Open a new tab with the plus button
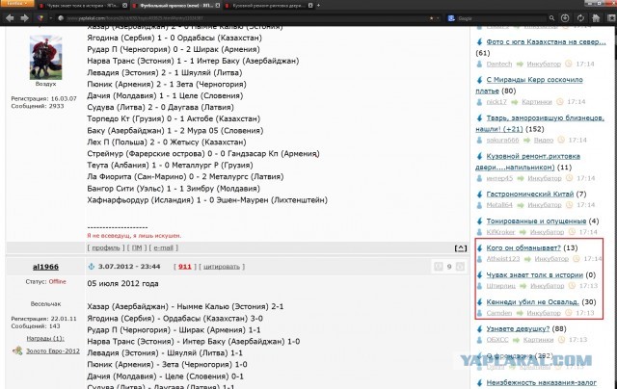617x389 pixels. [x=318, y=6]
